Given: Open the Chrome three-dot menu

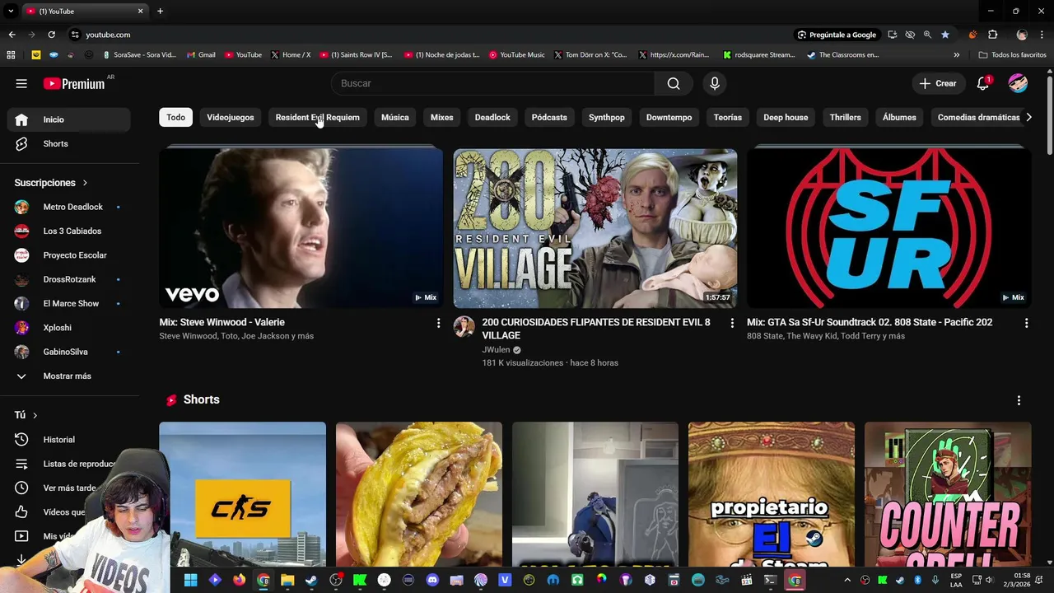Looking at the screenshot, I should [1042, 35].
